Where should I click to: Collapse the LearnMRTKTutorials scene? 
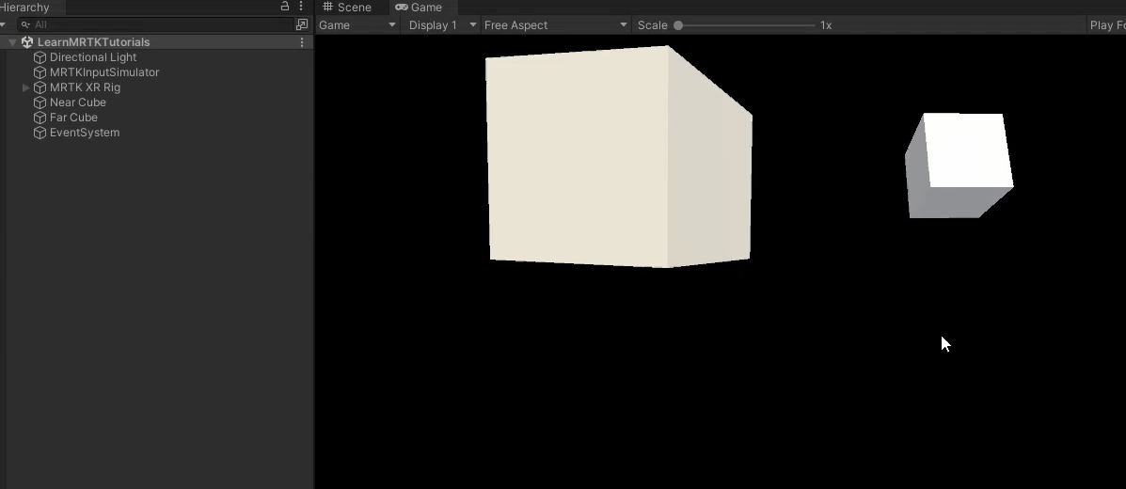click(12, 42)
